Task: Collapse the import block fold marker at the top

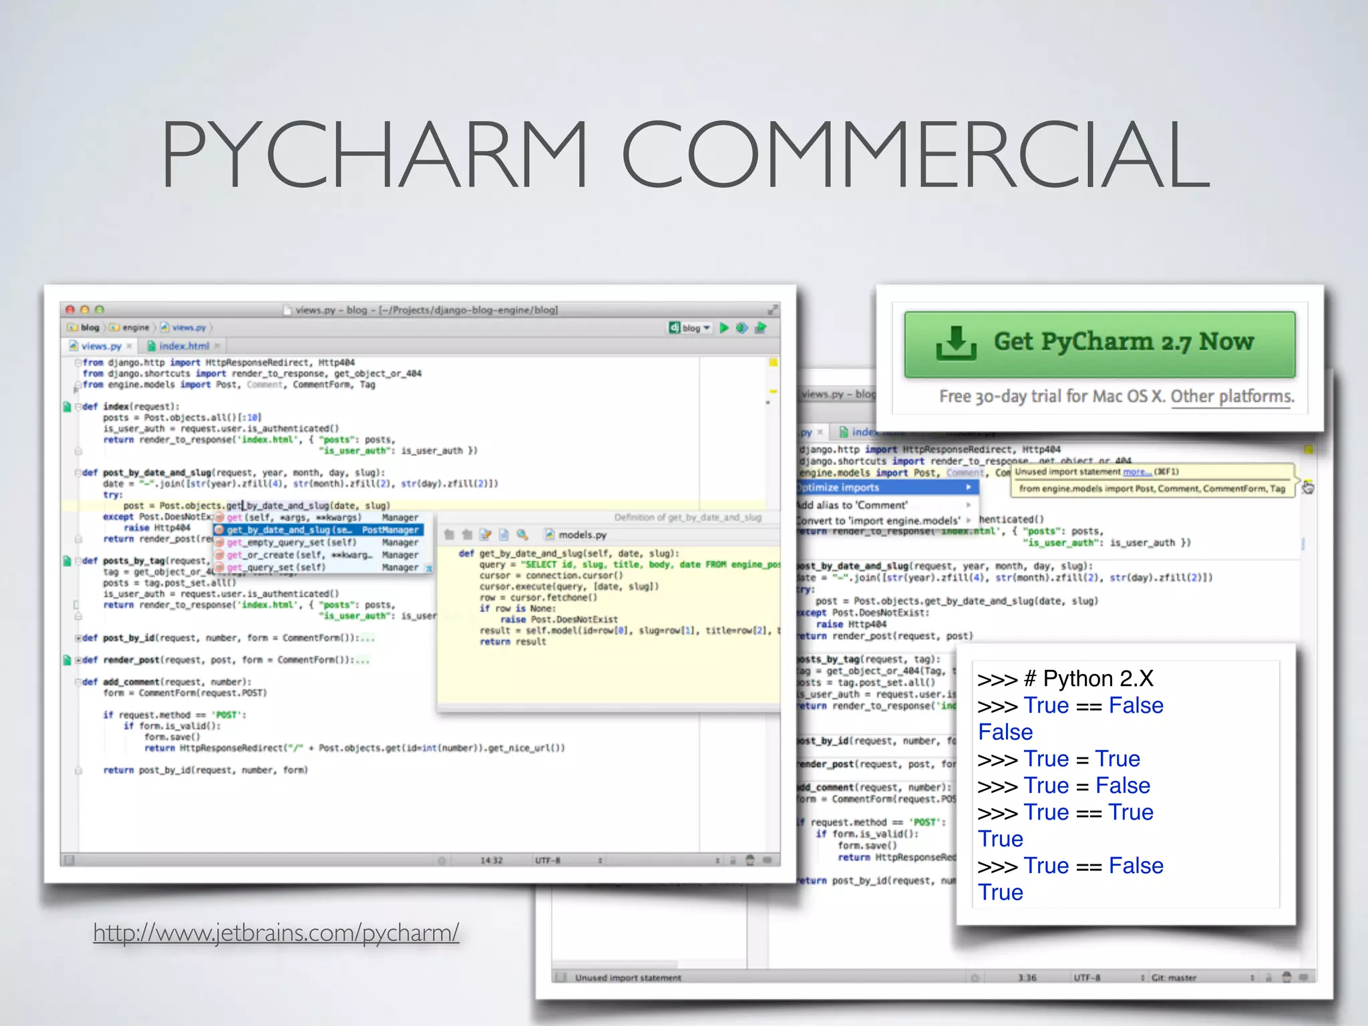Action: (78, 363)
